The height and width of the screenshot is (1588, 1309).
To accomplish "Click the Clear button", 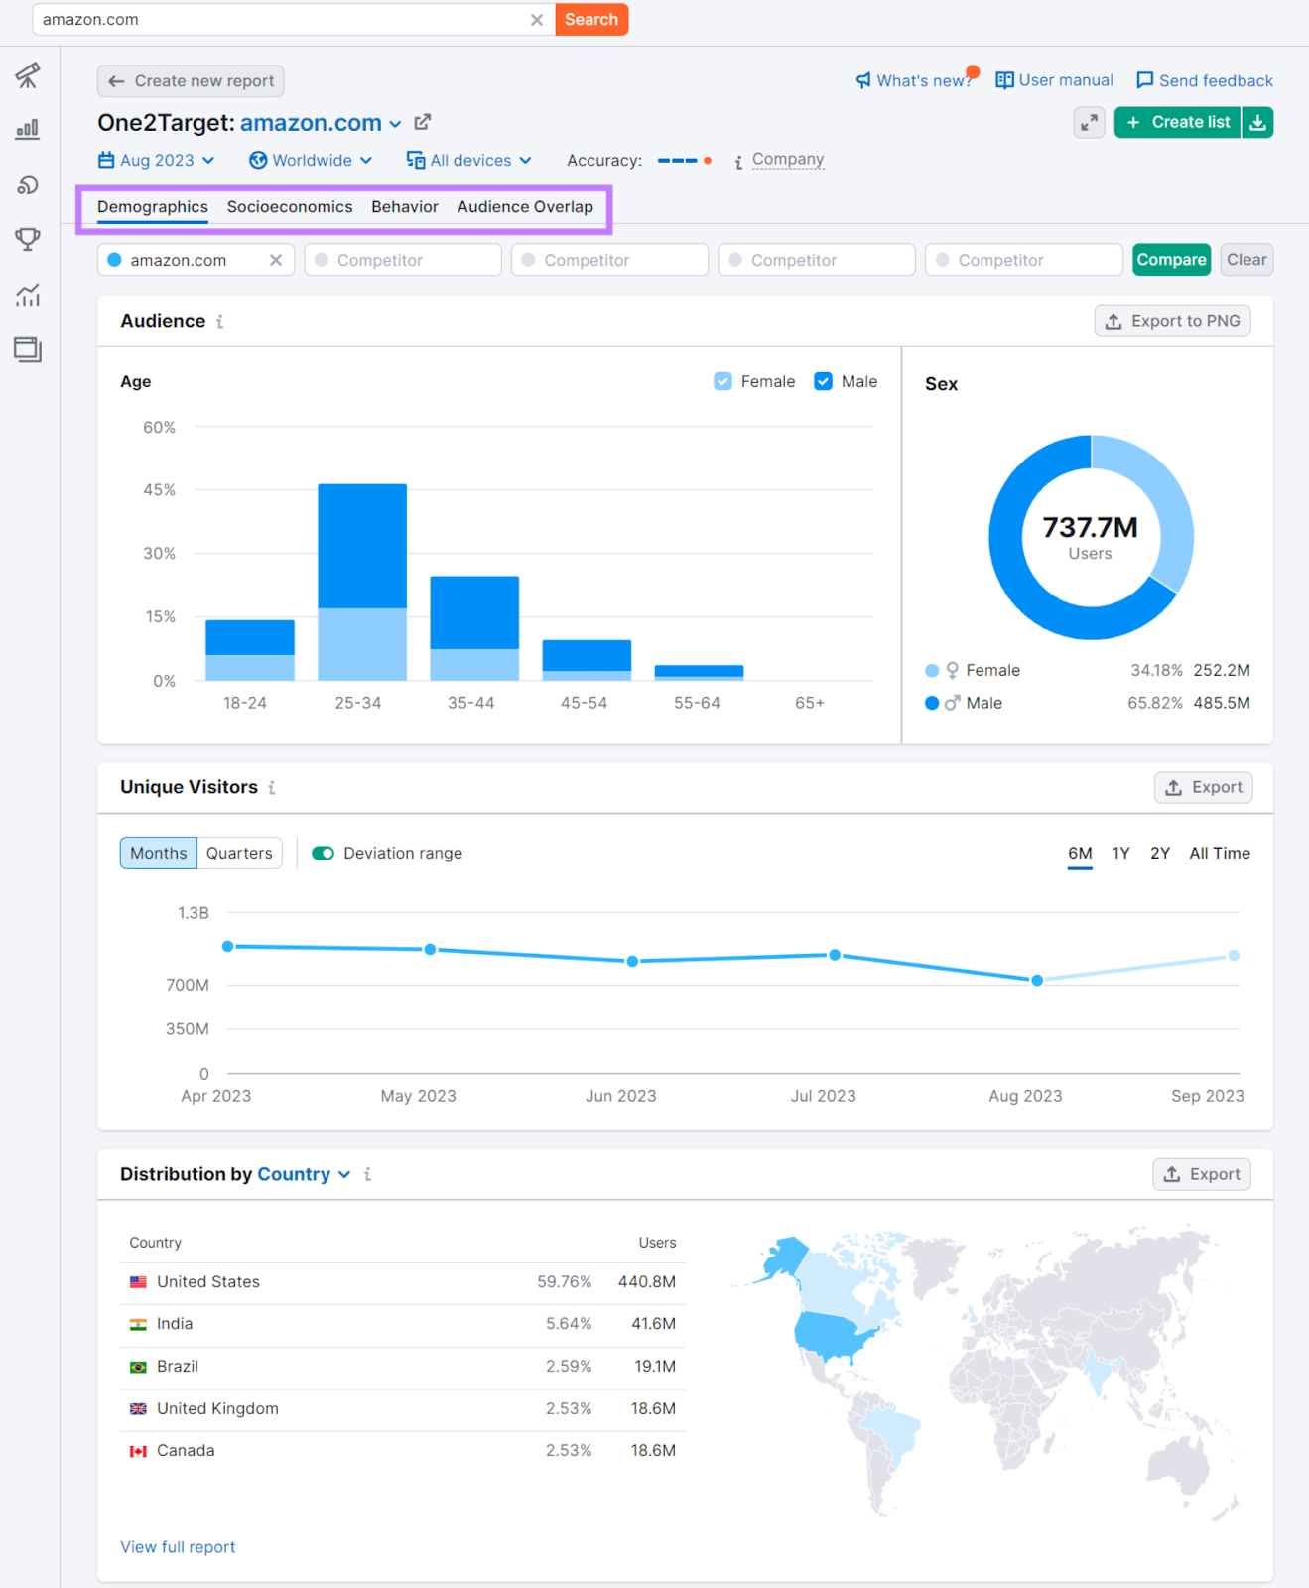I will tap(1246, 260).
